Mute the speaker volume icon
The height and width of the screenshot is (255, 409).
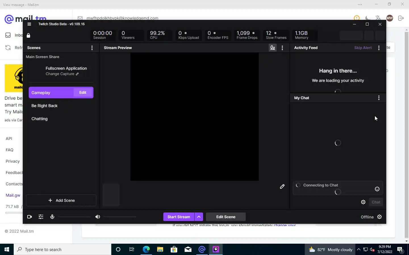tap(98, 217)
